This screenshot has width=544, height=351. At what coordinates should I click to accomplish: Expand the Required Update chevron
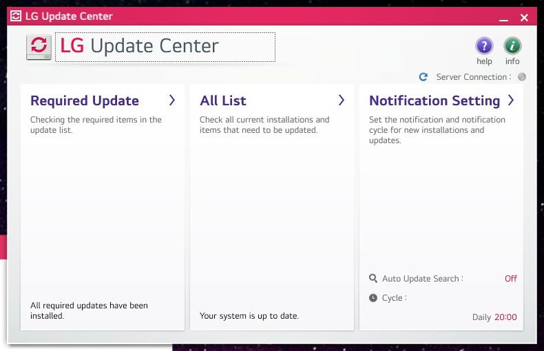click(171, 100)
